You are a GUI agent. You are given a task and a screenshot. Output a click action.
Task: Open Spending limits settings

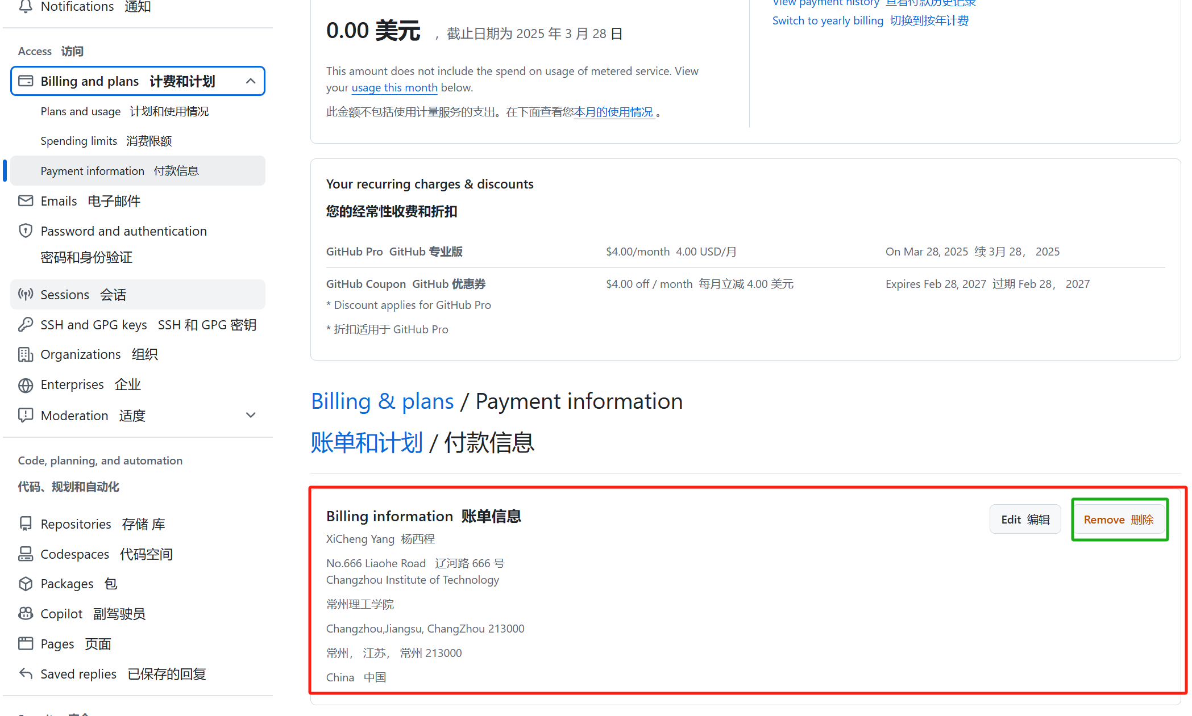[79, 141]
